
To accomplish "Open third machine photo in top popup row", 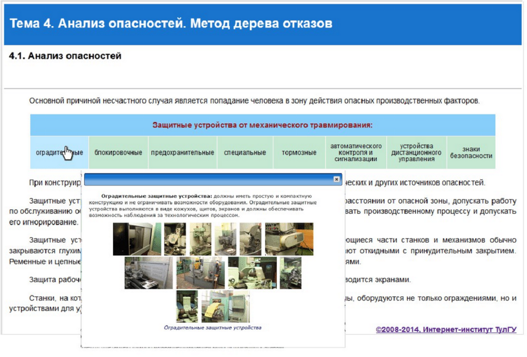I will 200,239.
